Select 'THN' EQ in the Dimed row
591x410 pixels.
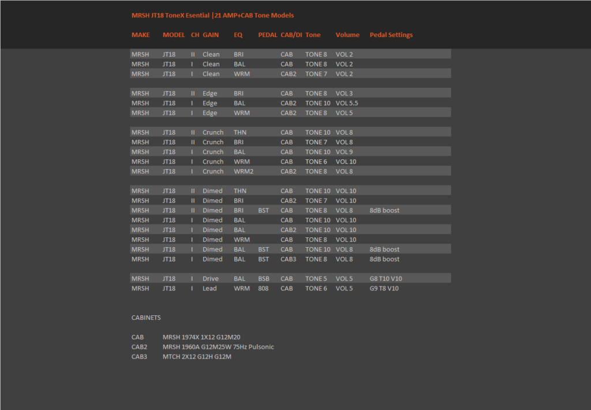240,191
